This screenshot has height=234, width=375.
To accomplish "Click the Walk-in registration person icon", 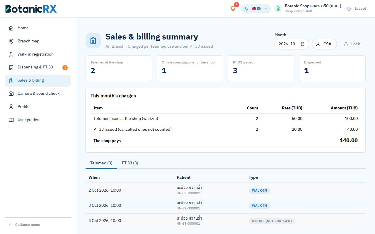I will 11,54.
